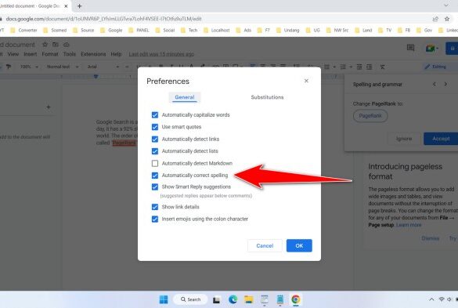This screenshot has width=458, height=308.
Task: Click the Google Meet camera icon
Action: 430,49
